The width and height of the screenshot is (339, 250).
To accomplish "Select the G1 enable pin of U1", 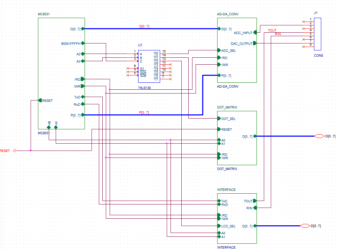I will coord(133,68).
